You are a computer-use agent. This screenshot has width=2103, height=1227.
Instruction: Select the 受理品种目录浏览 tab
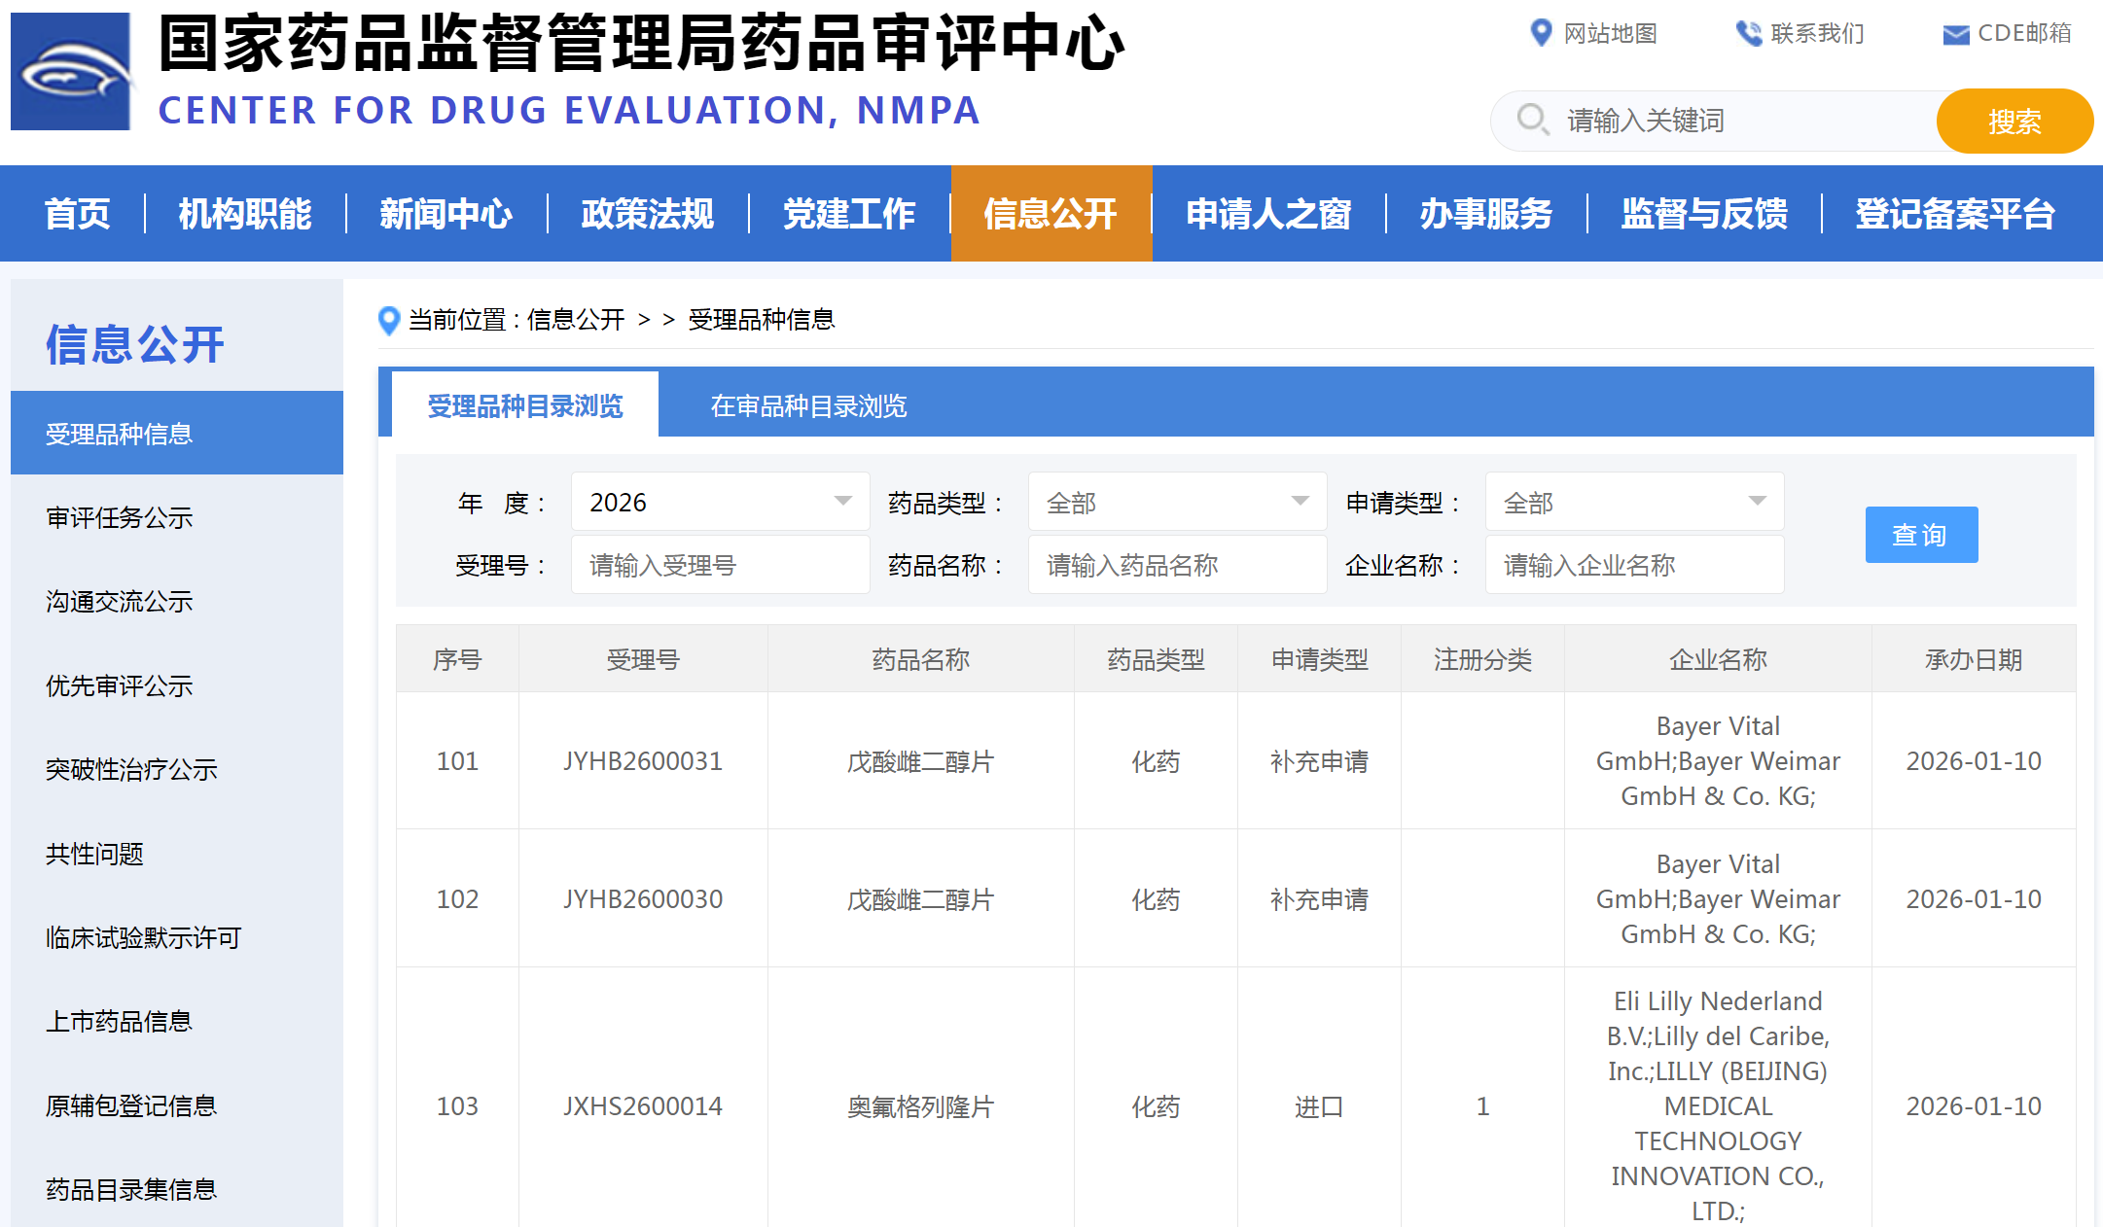523,405
